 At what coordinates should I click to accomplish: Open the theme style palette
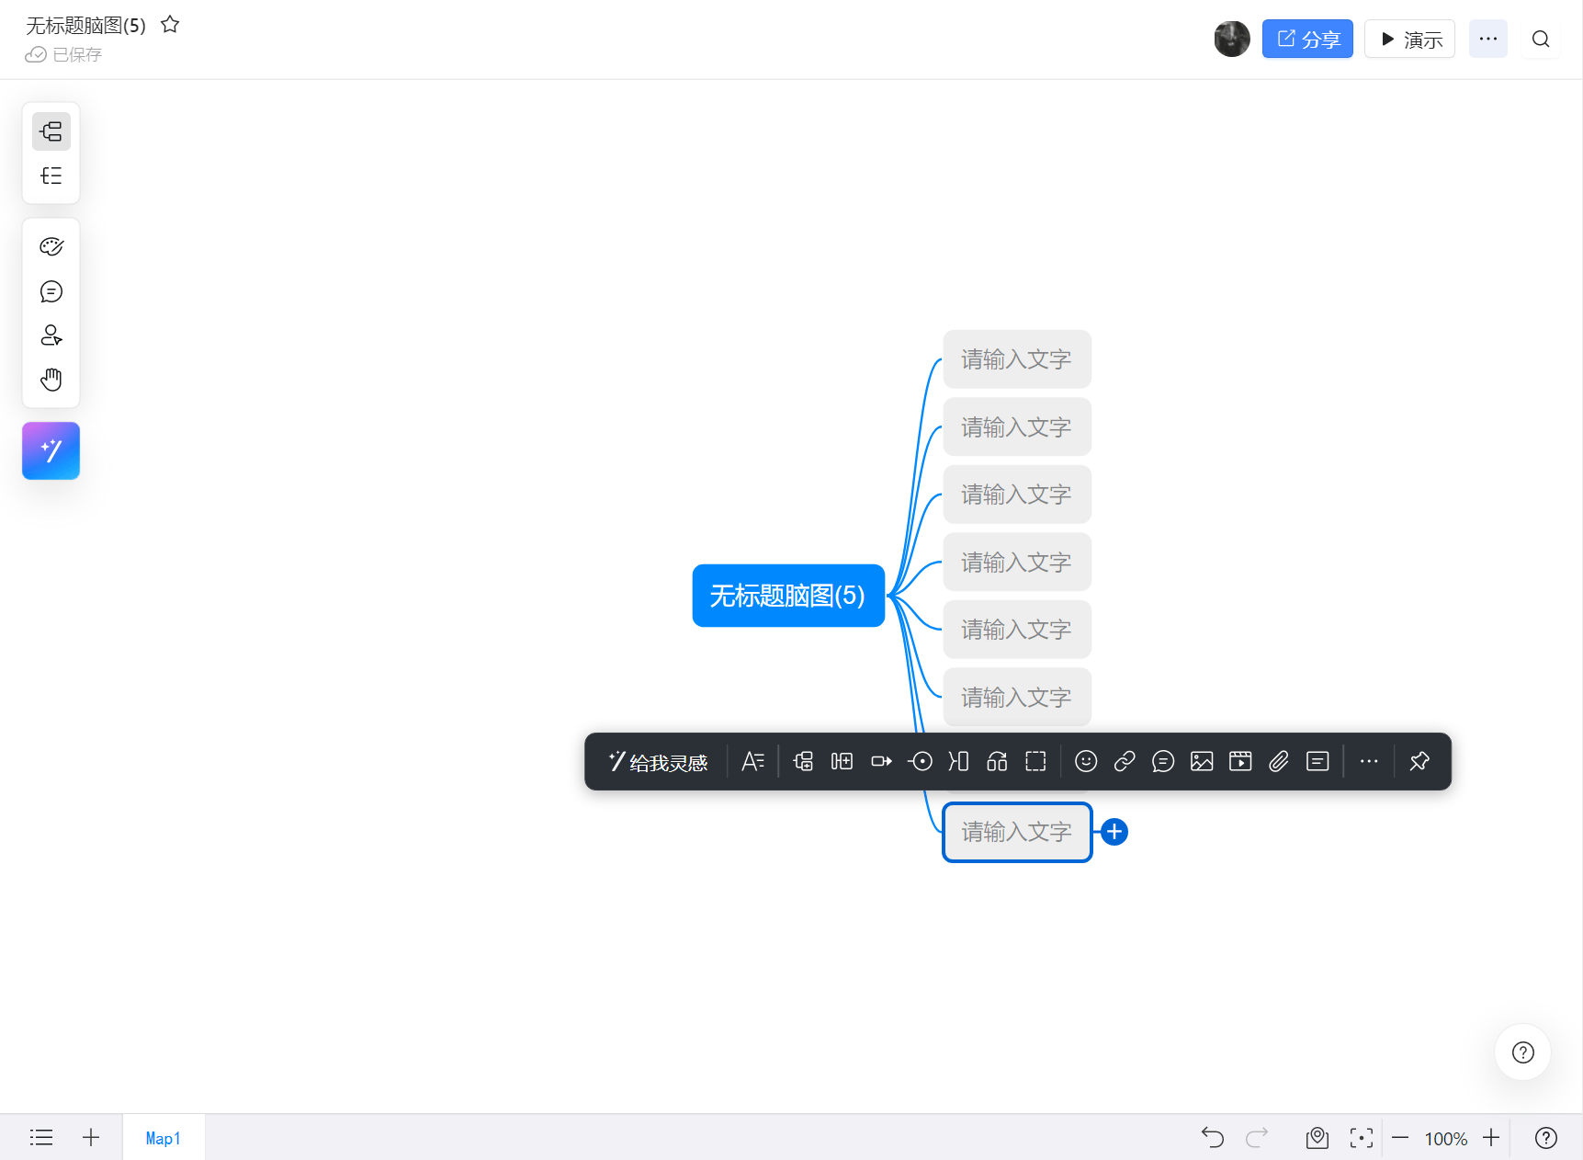point(51,246)
